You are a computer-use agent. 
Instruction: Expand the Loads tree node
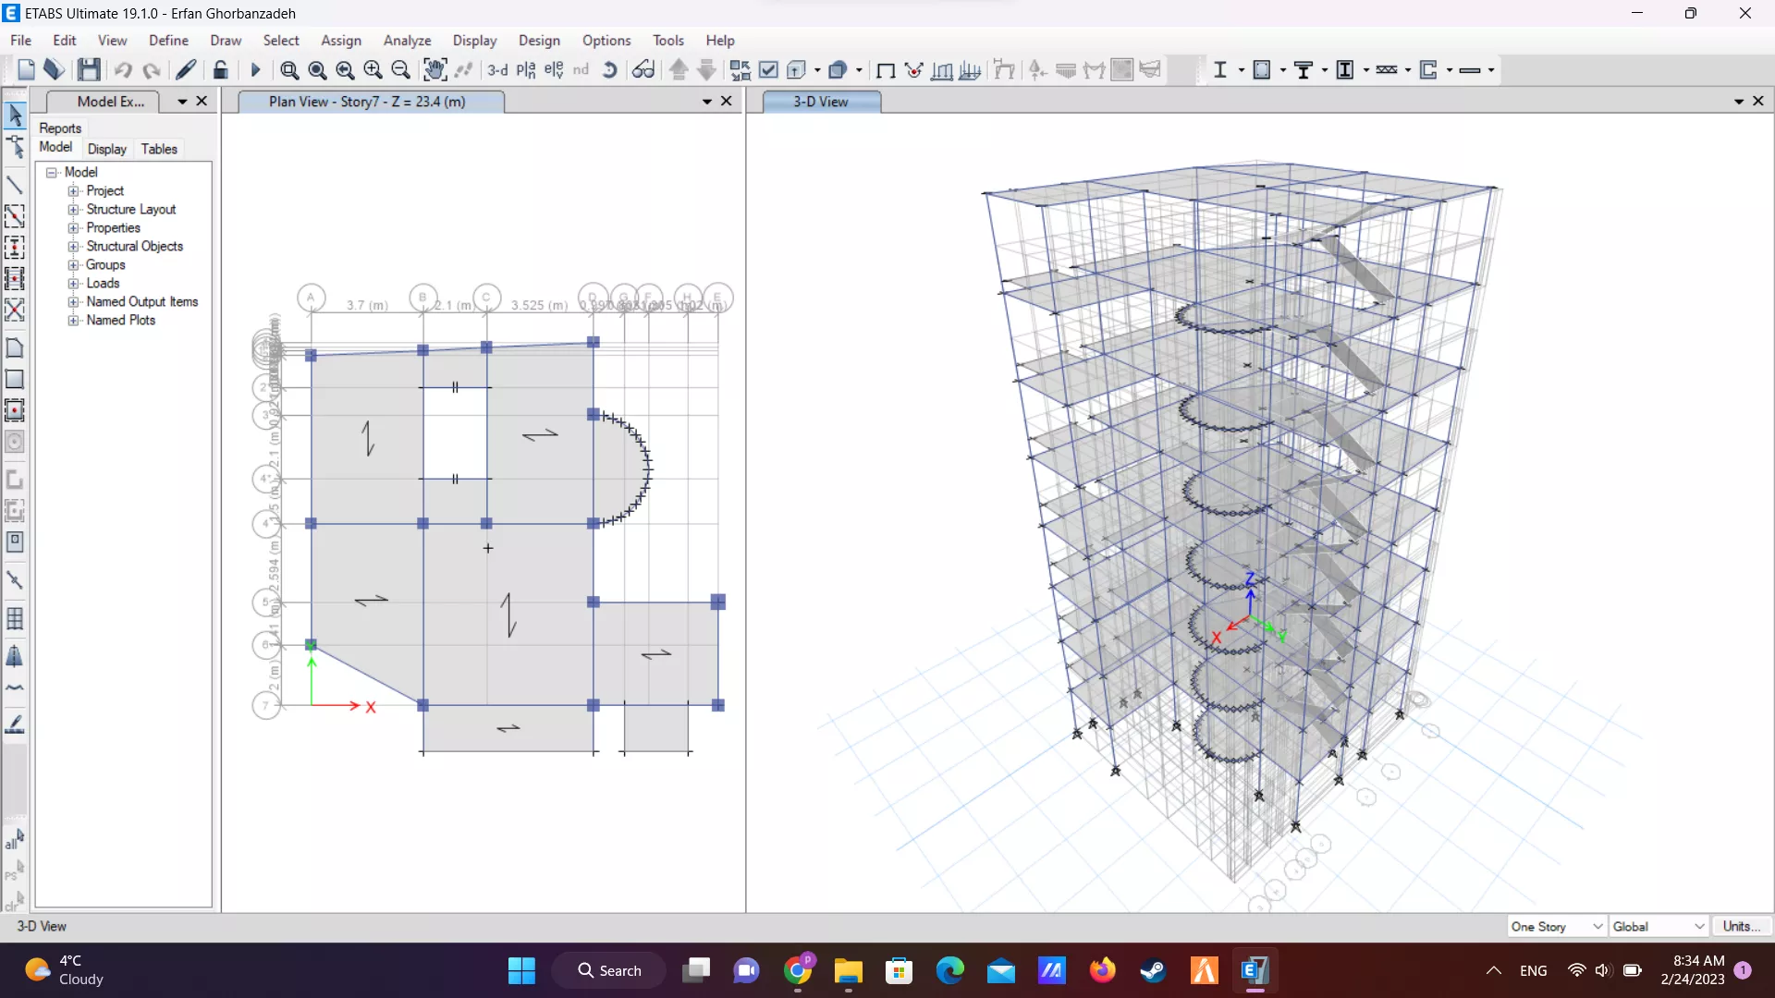(73, 284)
